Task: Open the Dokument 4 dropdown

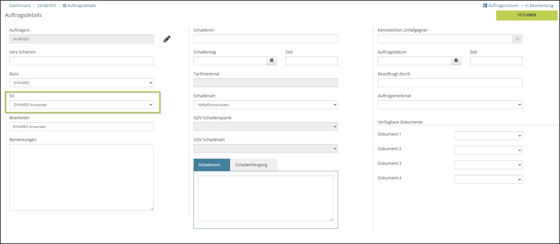Action: (x=488, y=179)
